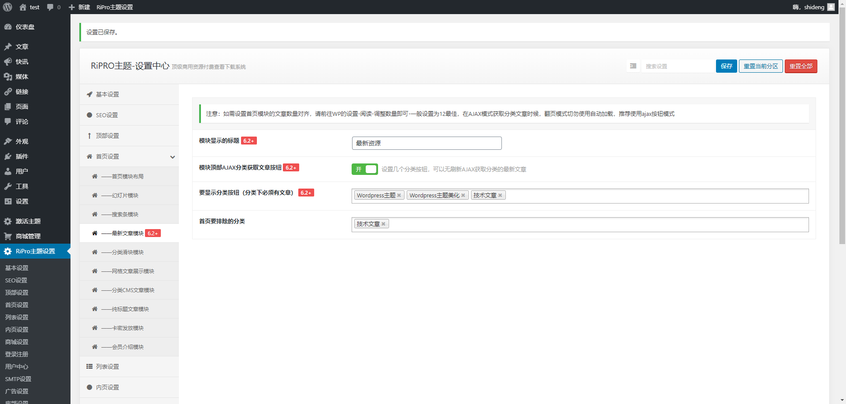Open the 首页要排除的分类 multi-select field

(x=580, y=225)
